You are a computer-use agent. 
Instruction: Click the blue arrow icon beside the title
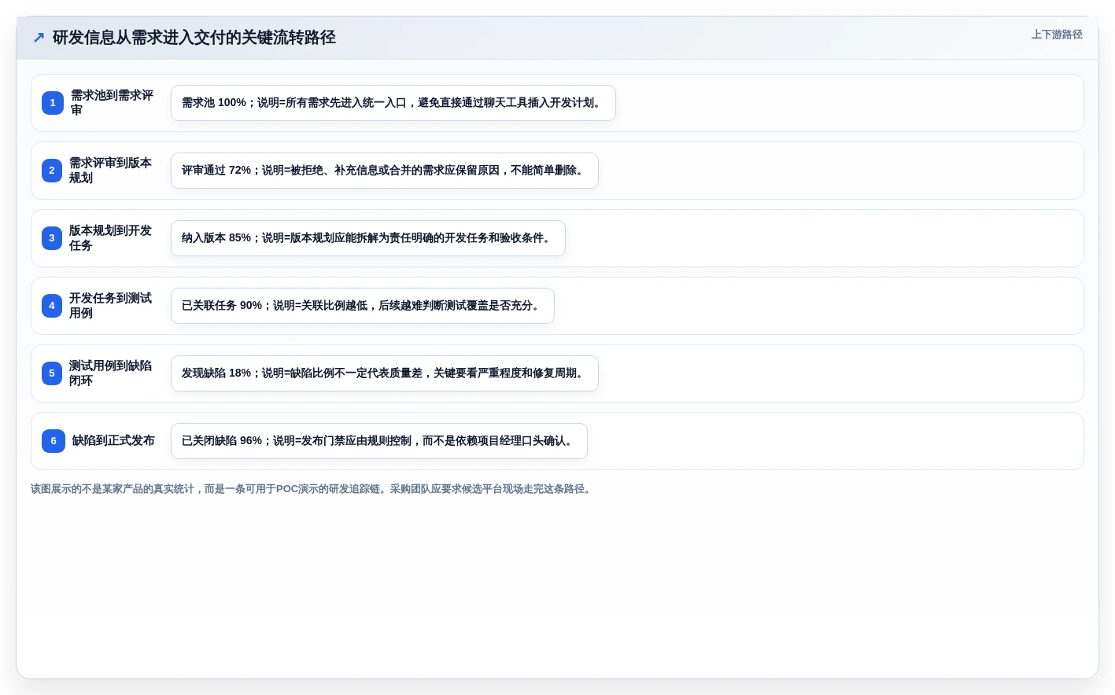click(39, 37)
